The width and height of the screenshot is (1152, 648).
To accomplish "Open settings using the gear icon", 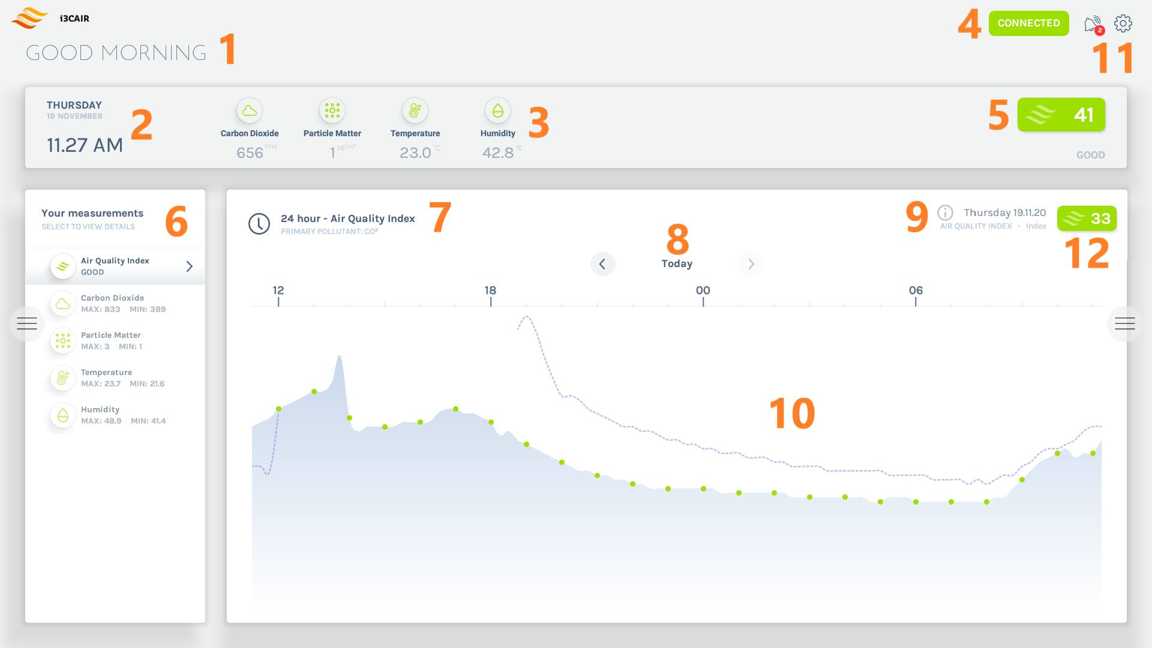I will click(1123, 23).
